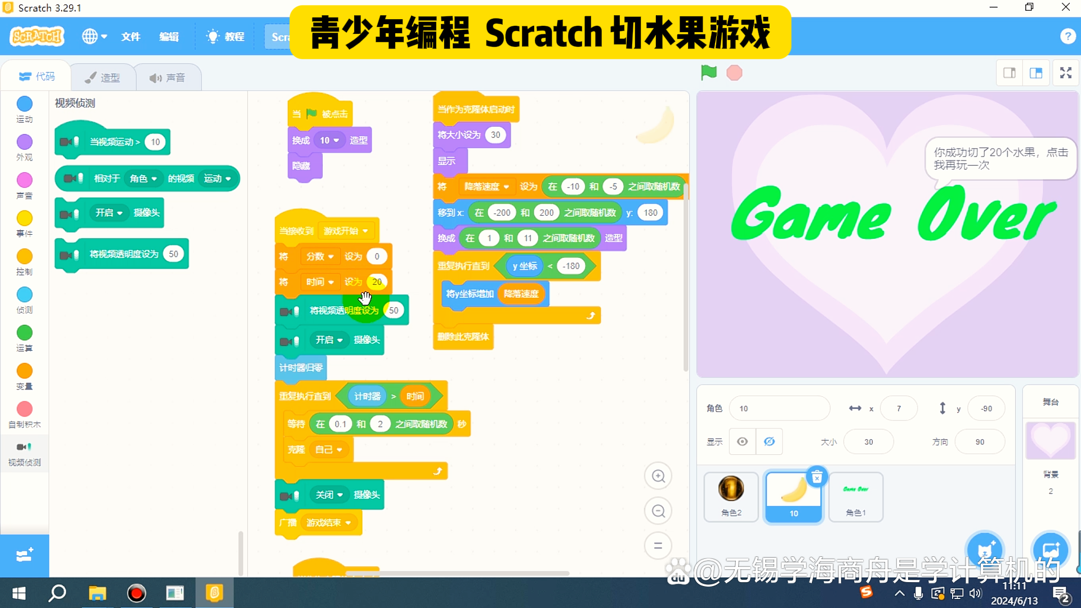Click the taskbar volume icon

[x=976, y=593]
